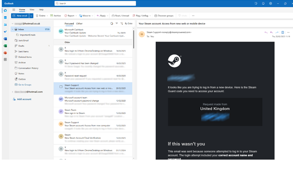293x169 pixels.
Task: Launch PowerPoint from the left rail
Action: [x=5, y=53]
